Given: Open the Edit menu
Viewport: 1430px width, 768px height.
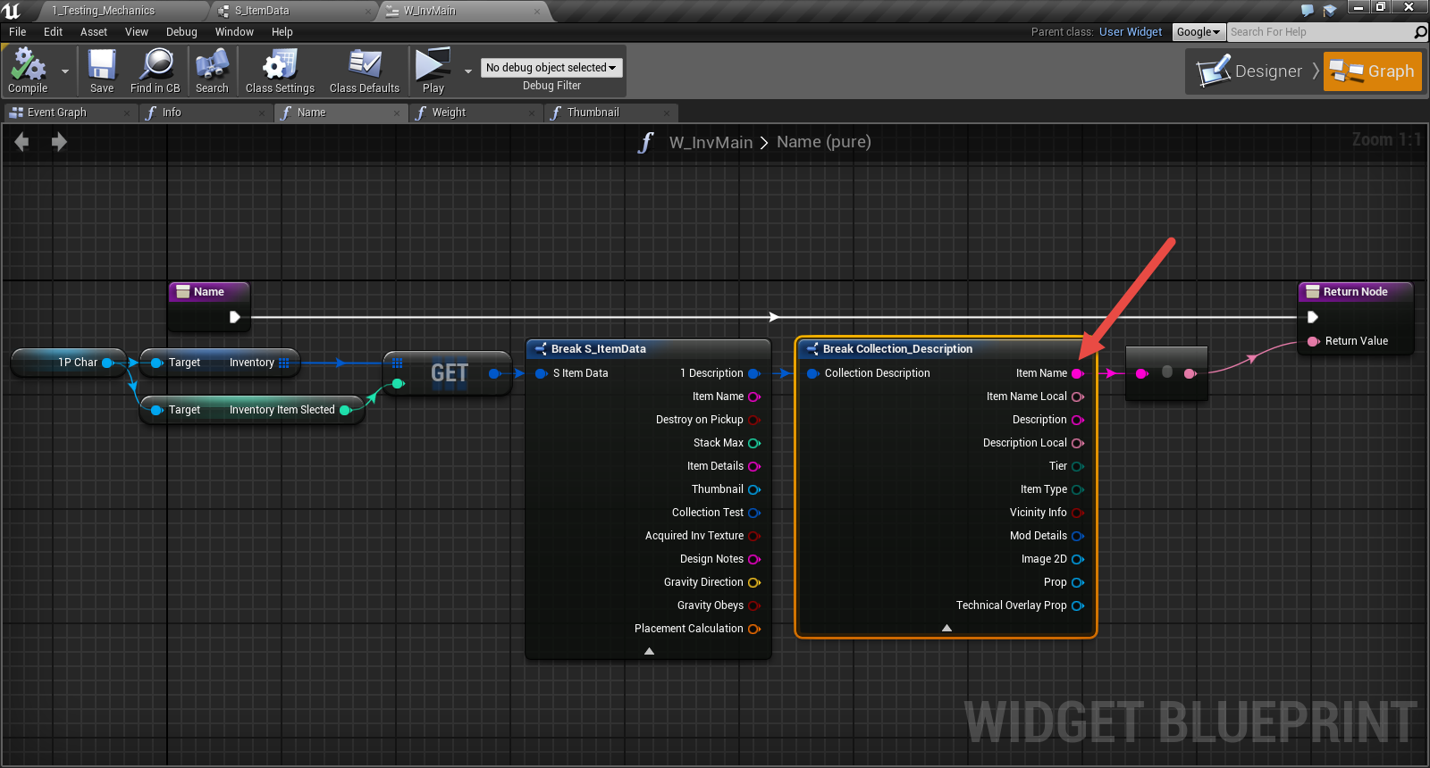Looking at the screenshot, I should point(54,31).
